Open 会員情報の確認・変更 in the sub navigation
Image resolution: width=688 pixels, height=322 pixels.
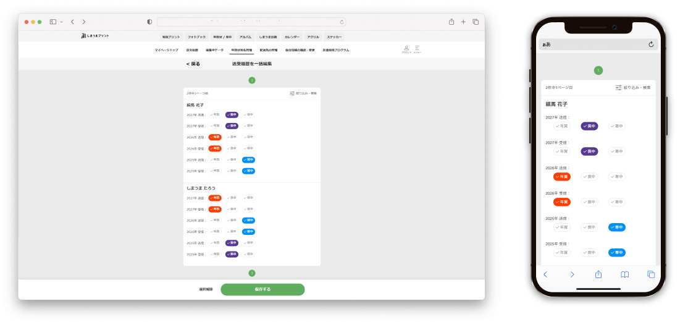[300, 50]
